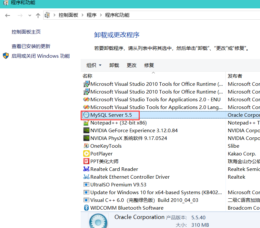Select the MySQL Server 5.5 entry

[111, 115]
